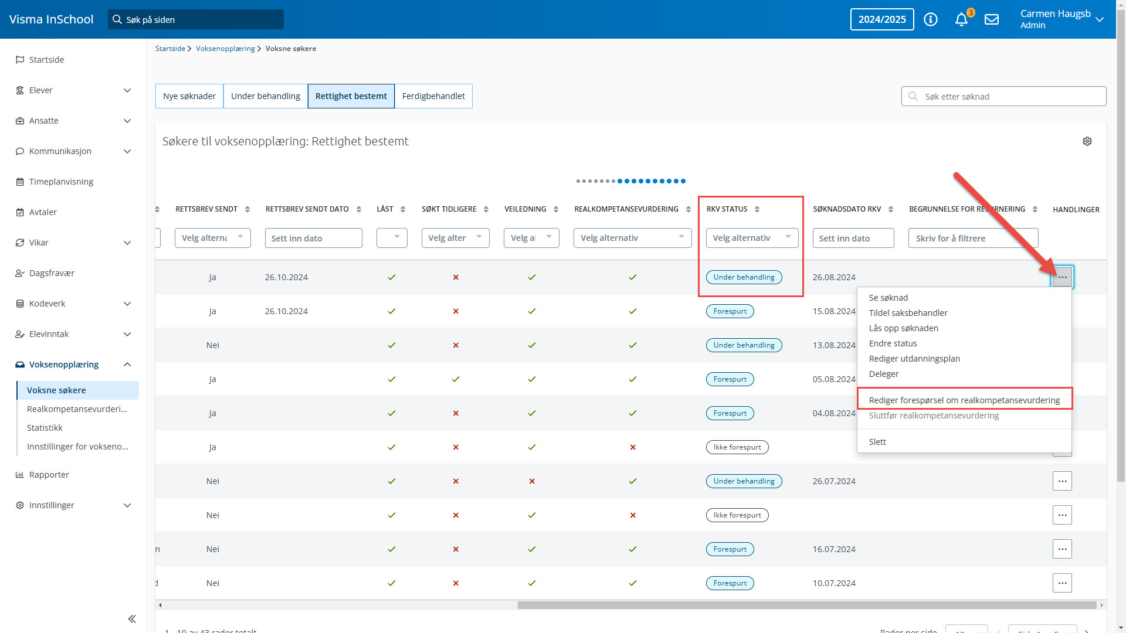Expand the Elever sidebar section

pyautogui.click(x=127, y=90)
